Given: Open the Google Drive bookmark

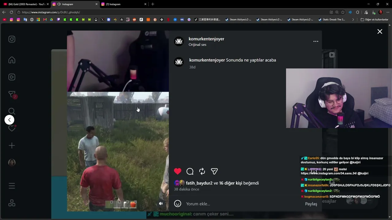Looking at the screenshot, I should (51, 20).
